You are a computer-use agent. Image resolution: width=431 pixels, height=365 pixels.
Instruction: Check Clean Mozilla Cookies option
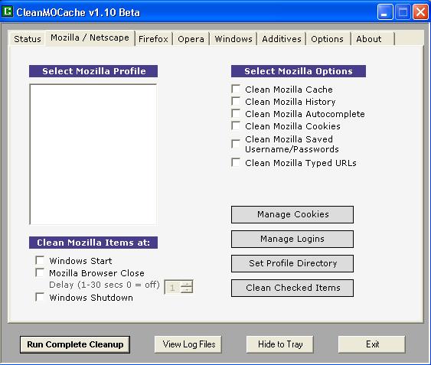236,126
